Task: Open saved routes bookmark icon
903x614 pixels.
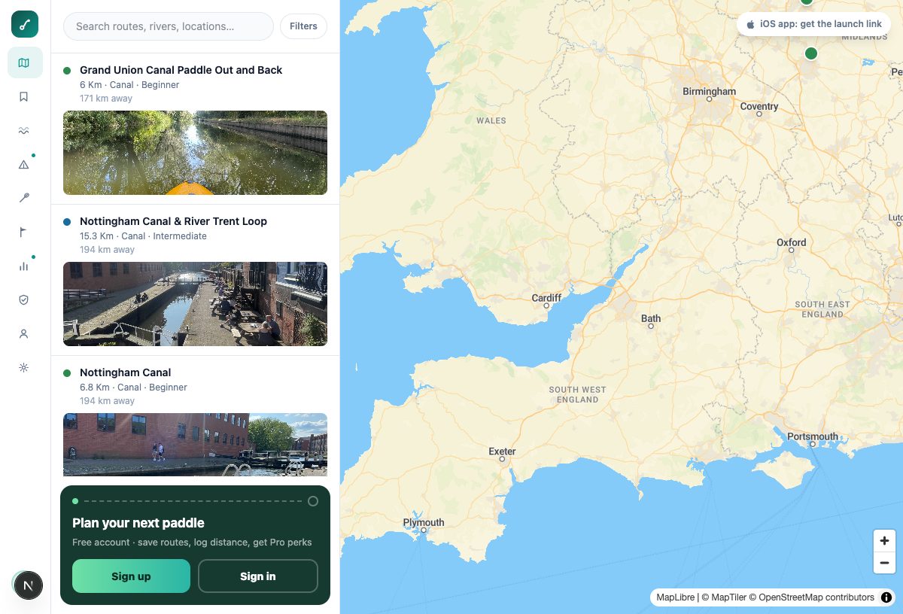Action: (x=25, y=96)
